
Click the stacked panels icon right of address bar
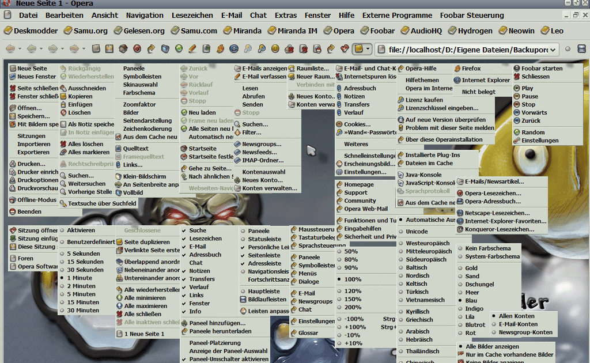(x=581, y=49)
